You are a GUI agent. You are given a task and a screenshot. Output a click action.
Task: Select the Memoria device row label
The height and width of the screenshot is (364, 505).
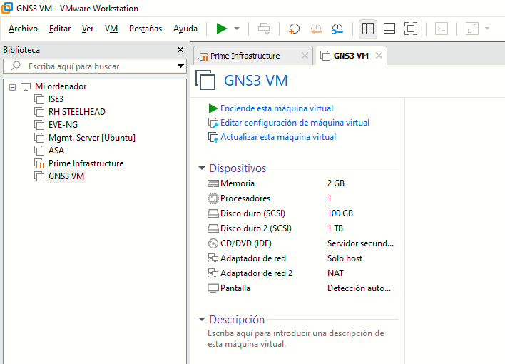tap(238, 183)
